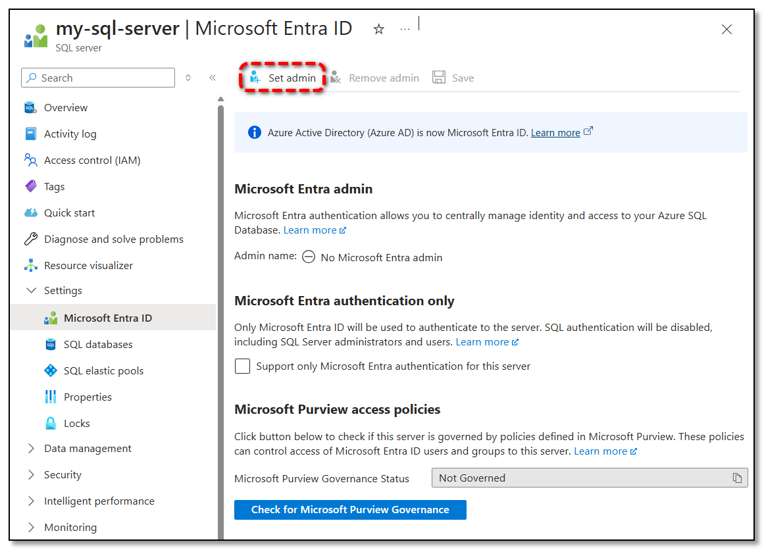The width and height of the screenshot is (764, 550).
Task: Collapse the Settings section
Action: click(x=31, y=290)
